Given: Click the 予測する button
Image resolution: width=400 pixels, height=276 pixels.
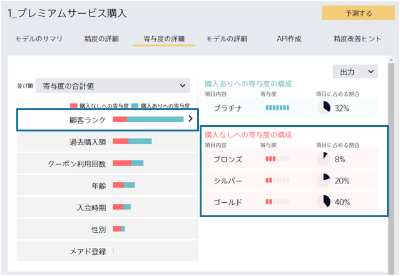Looking at the screenshot, I should [359, 13].
